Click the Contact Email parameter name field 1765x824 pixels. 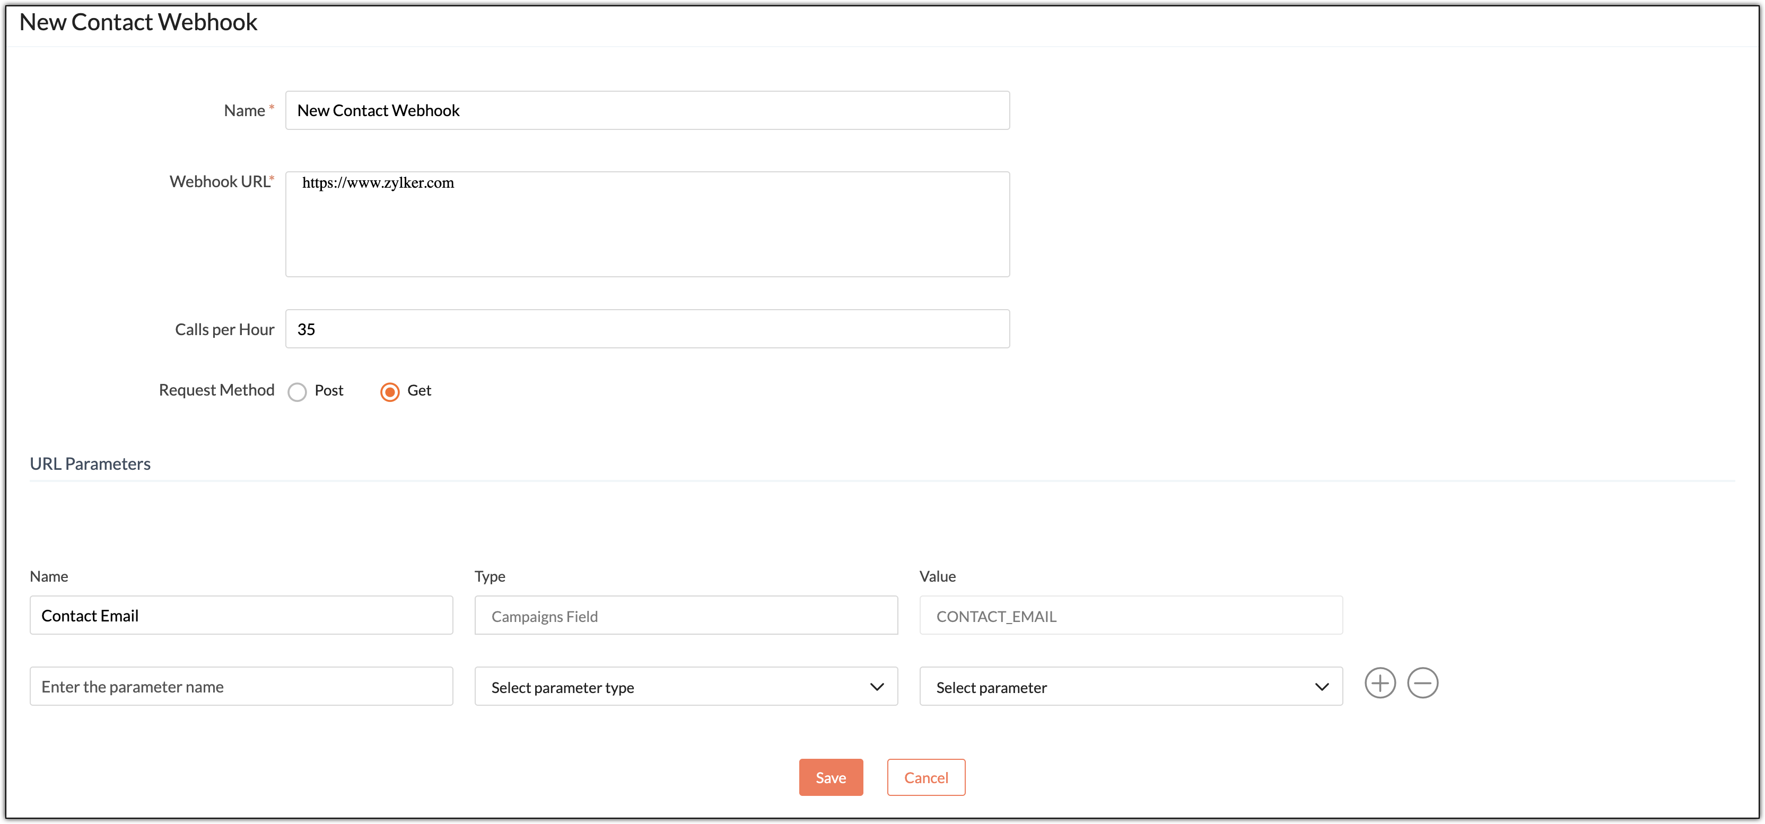[x=241, y=615]
